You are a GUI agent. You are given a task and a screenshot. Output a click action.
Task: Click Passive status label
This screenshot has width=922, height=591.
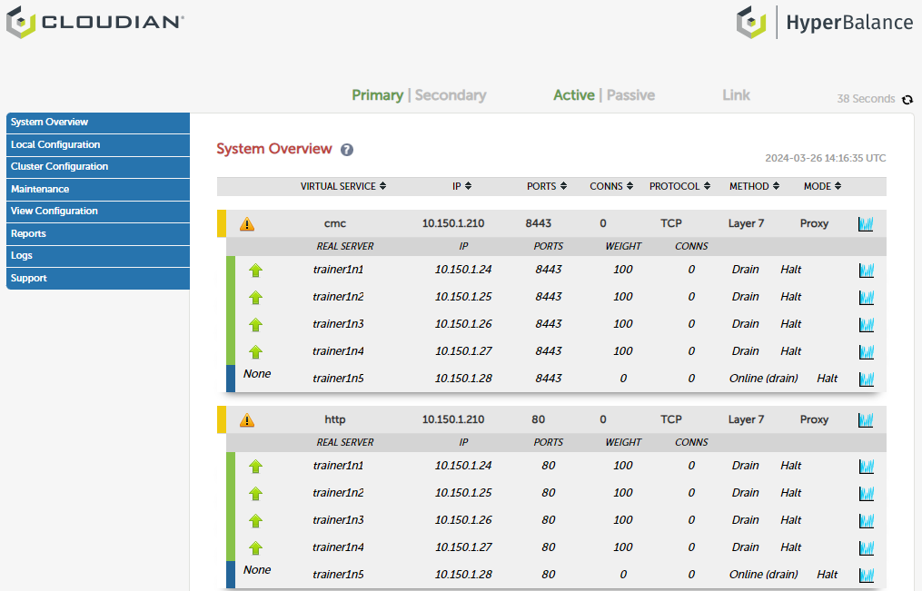pyautogui.click(x=630, y=95)
